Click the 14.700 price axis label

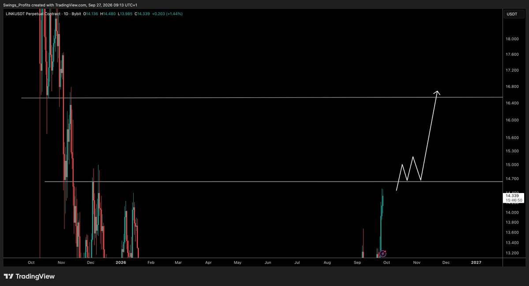coord(512,179)
